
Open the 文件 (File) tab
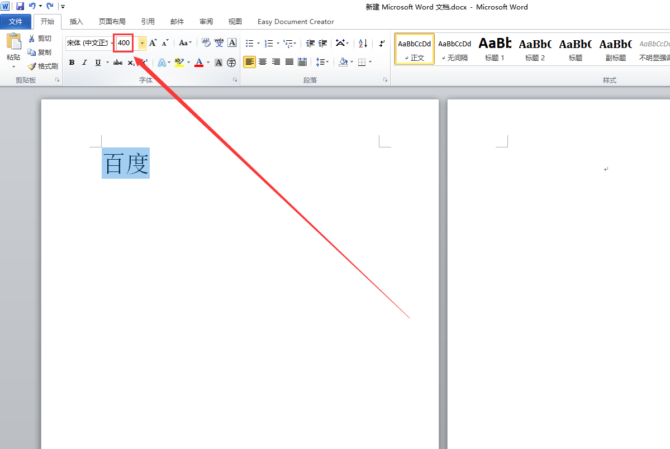(x=16, y=21)
